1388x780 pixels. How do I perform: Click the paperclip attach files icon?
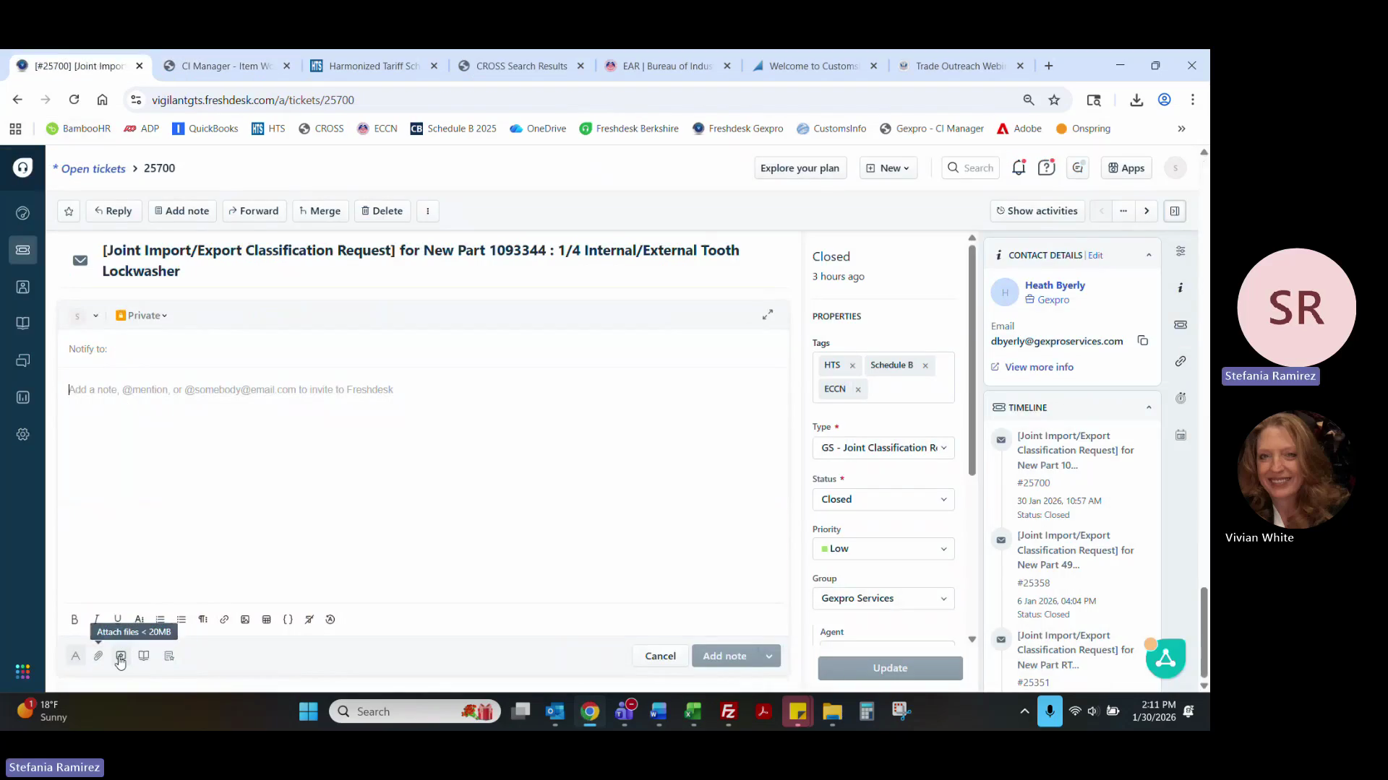[x=98, y=656]
